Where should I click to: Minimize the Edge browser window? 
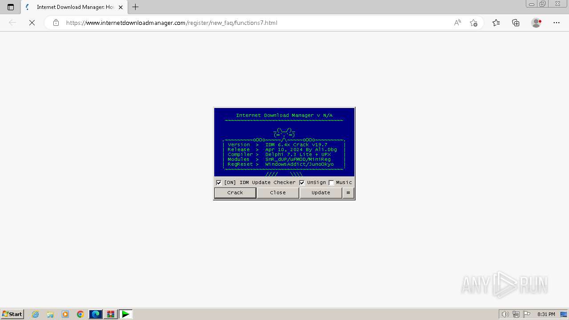click(x=532, y=4)
